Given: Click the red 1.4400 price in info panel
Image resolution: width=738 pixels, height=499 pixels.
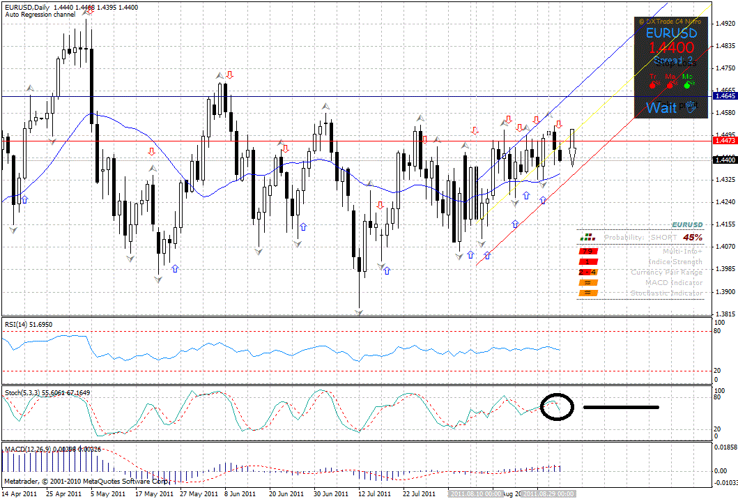Looking at the screenshot, I should pos(672,47).
